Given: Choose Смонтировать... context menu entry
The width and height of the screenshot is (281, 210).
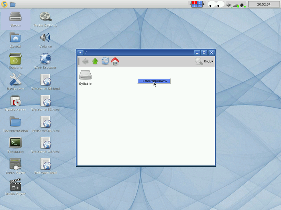Looking at the screenshot, I should point(154,81).
